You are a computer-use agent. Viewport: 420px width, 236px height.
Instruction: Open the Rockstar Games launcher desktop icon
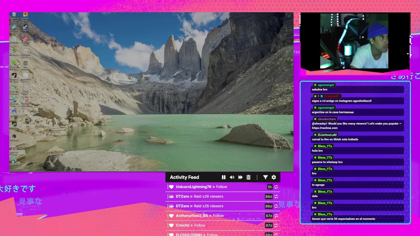tap(25, 17)
